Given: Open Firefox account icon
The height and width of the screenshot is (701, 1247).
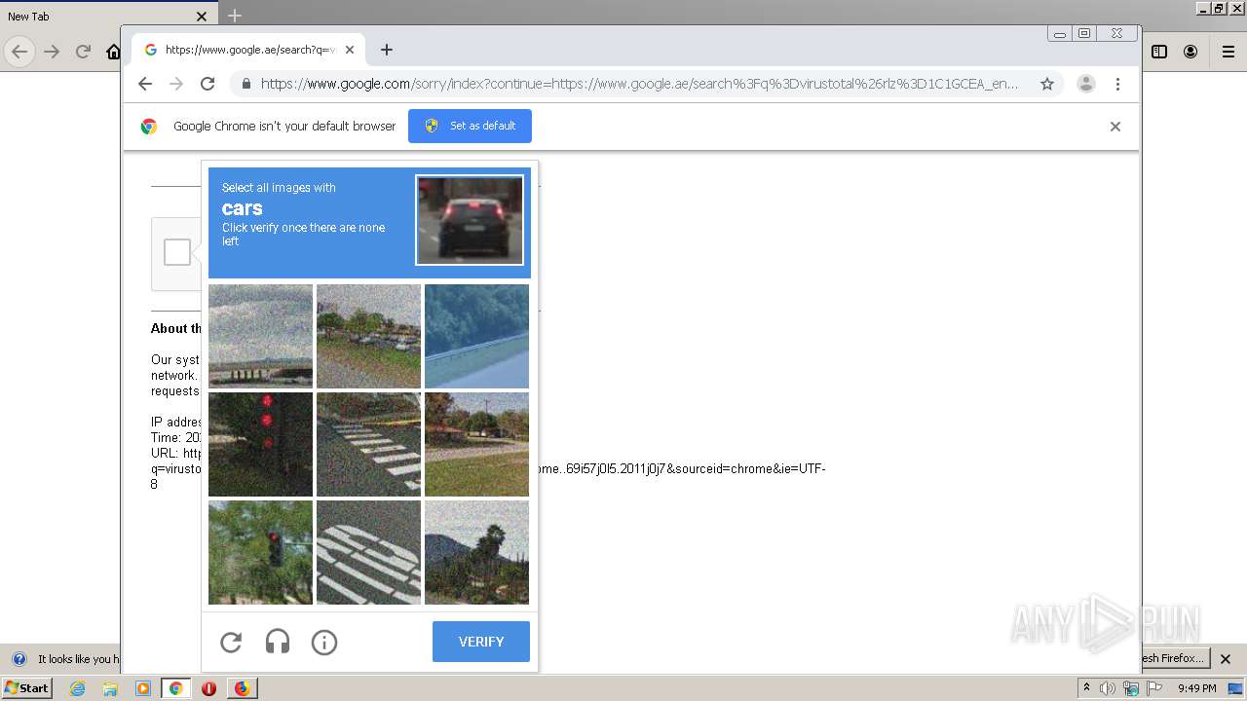Looking at the screenshot, I should pos(1190,52).
